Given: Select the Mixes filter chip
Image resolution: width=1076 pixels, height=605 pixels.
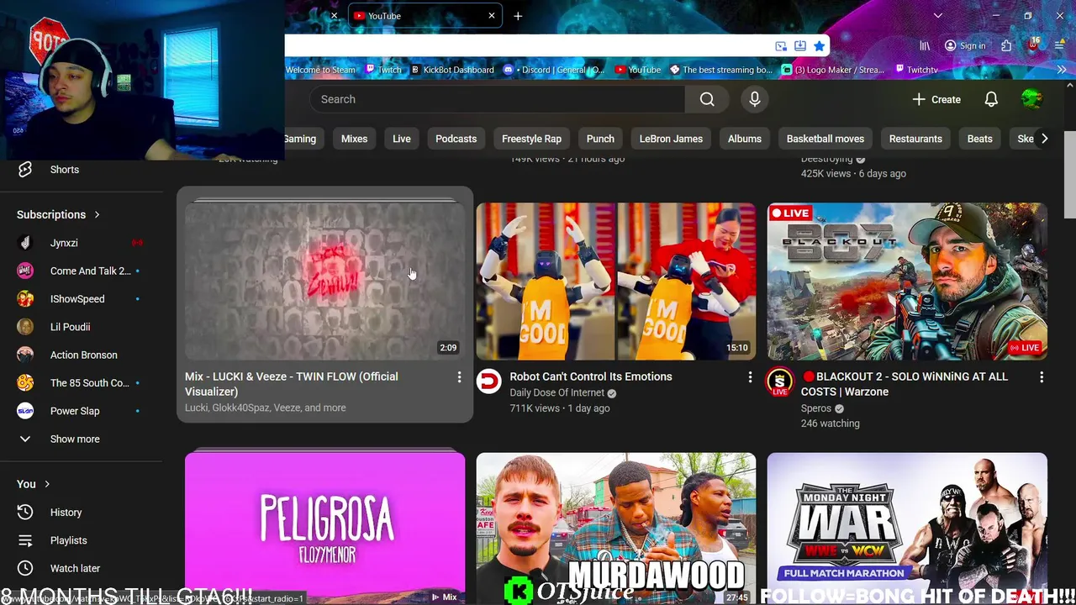Looking at the screenshot, I should 354,139.
